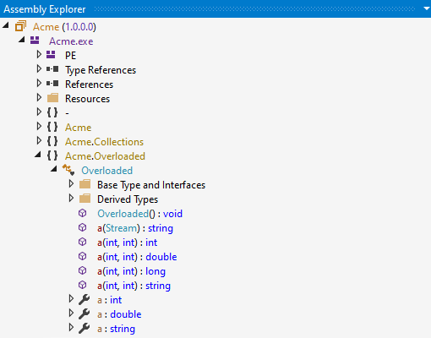Click the Overloaded class icon
431x338 pixels.
(x=68, y=170)
